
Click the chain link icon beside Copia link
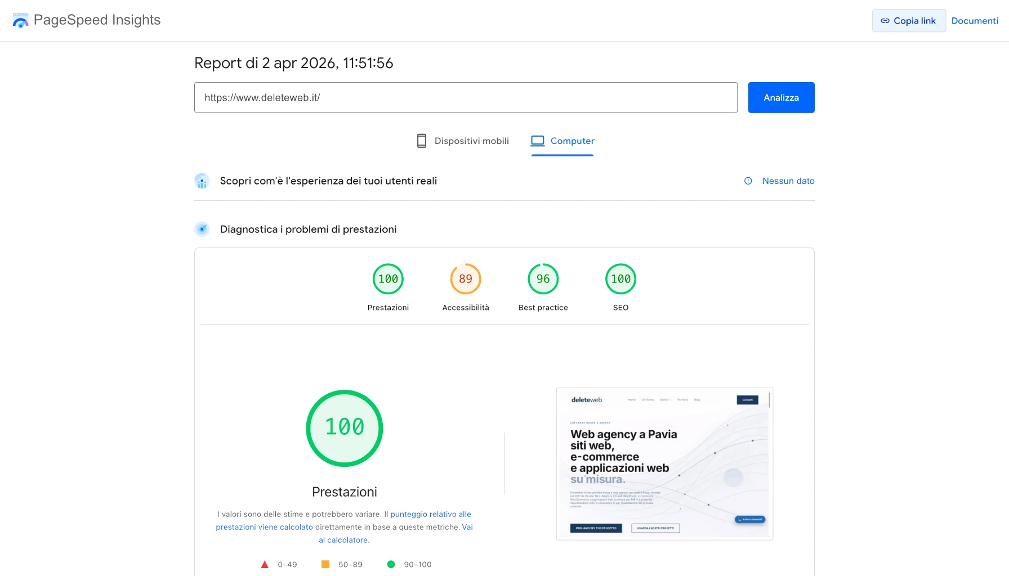point(884,20)
